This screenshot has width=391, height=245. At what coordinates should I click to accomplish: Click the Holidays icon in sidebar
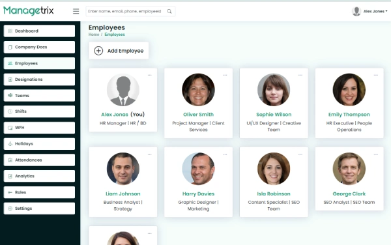(x=10, y=144)
